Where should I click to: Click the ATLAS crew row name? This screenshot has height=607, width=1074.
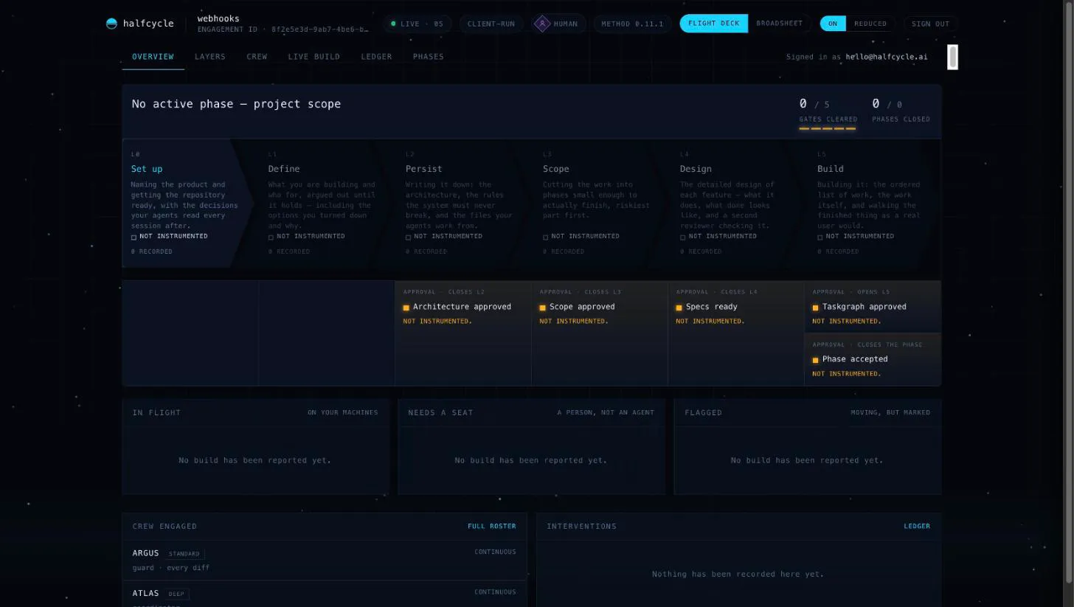[x=145, y=594]
